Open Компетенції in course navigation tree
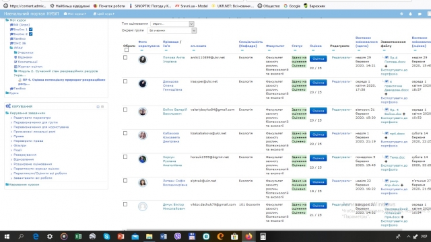This screenshot has width=431, height=242. click(x=28, y=62)
